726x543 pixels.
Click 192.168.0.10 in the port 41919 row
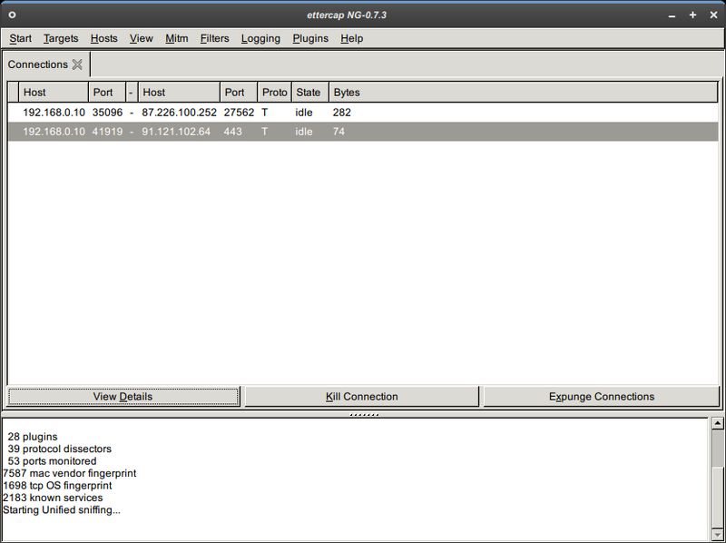54,132
